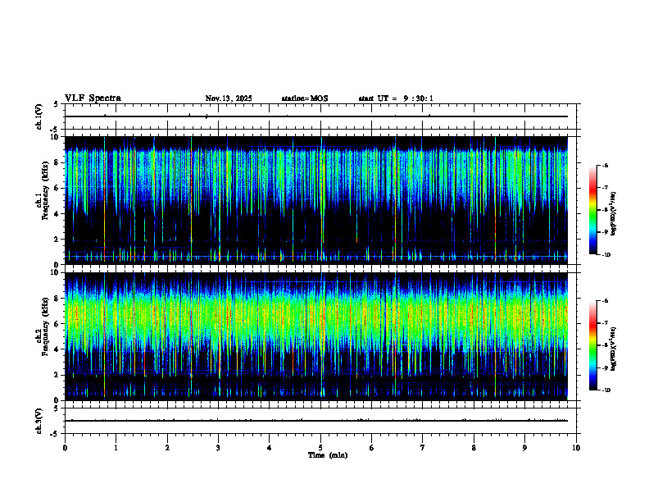Click the "5" tick on ch.1(V) axis
Image resolution: width=649 pixels, height=502 pixels.
[56, 104]
